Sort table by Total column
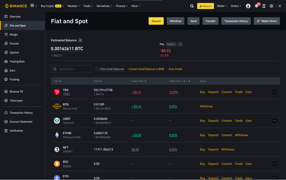 97,81
